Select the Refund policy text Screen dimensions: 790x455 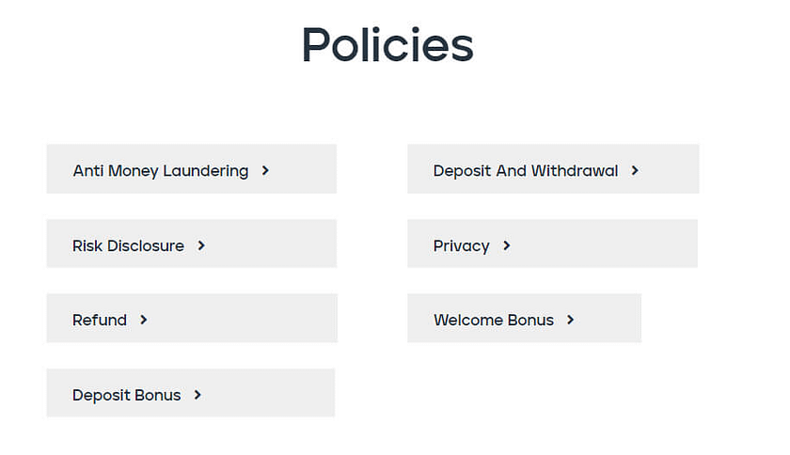click(x=99, y=320)
